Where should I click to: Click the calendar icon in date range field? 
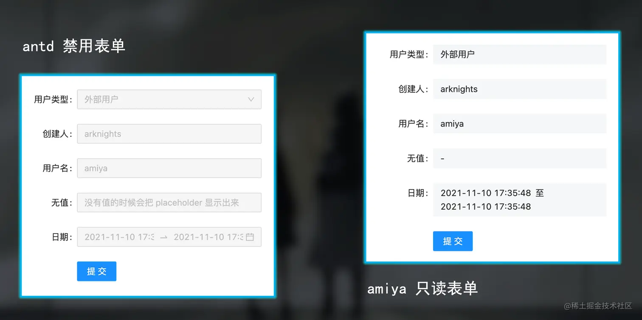point(250,237)
